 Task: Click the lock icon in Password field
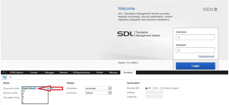(179, 50)
